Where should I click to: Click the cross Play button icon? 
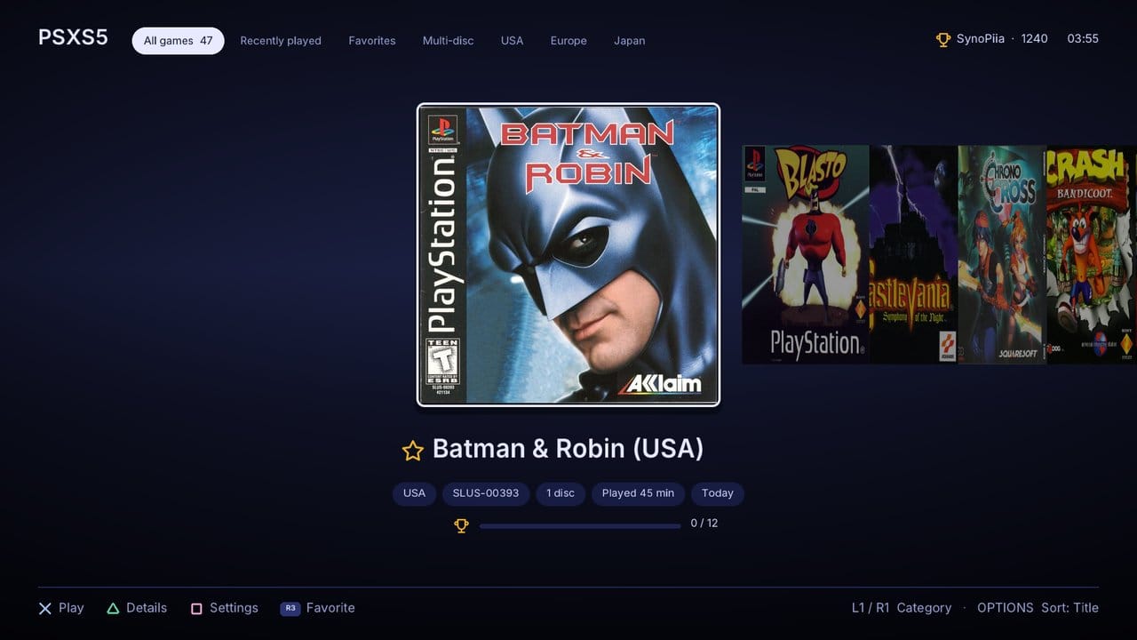click(45, 609)
